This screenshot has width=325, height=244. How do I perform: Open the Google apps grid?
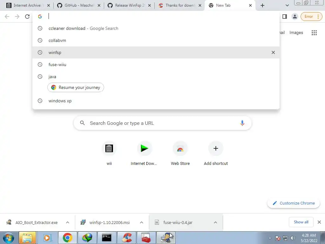(314, 33)
